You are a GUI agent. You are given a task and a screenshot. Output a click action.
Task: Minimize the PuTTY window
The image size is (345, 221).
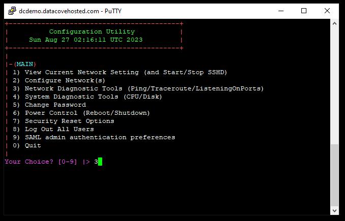tap(281, 11)
